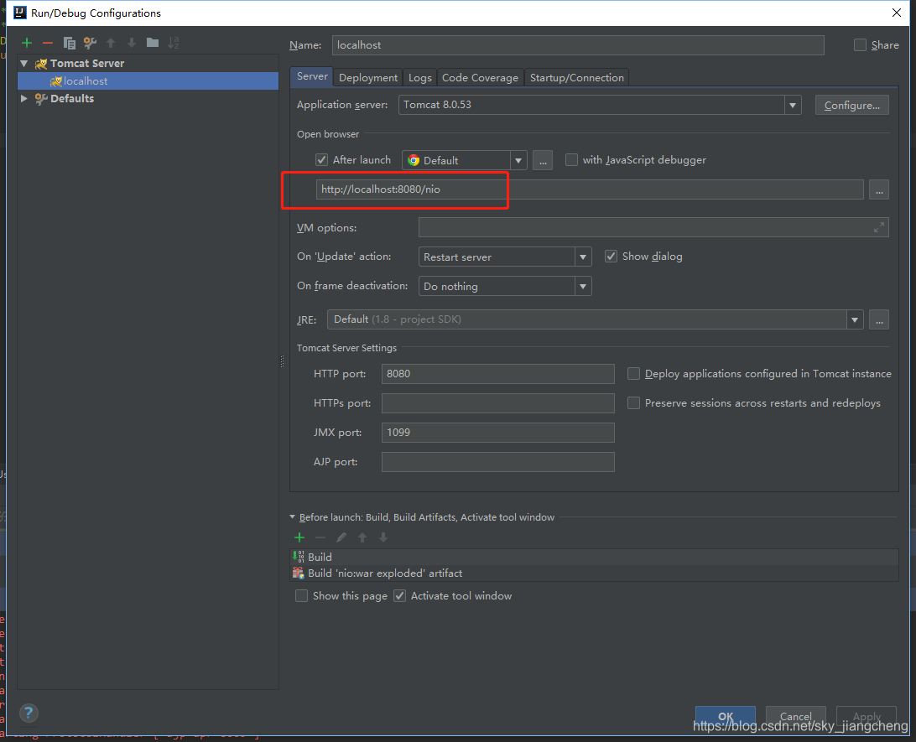Image resolution: width=916 pixels, height=742 pixels.
Task: Open Application server dropdown
Action: (793, 105)
